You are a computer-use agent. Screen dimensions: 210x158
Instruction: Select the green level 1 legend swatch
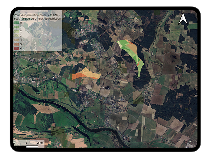tap(17, 27)
